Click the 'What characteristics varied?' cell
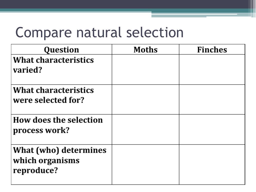This screenshot has height=192, width=256. (61, 69)
